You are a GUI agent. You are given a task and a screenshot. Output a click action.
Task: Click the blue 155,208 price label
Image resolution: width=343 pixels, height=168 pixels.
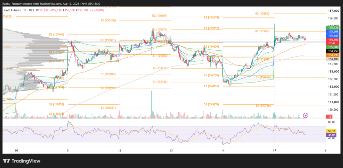click(332, 32)
